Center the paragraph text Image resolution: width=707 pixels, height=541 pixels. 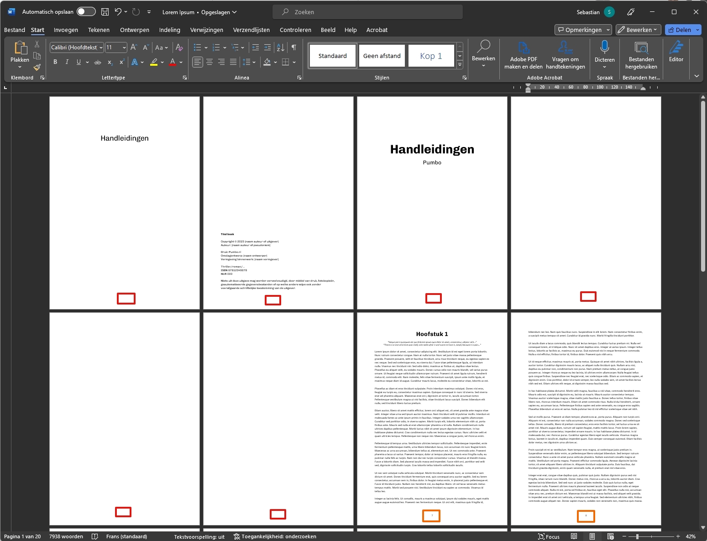pyautogui.click(x=209, y=62)
